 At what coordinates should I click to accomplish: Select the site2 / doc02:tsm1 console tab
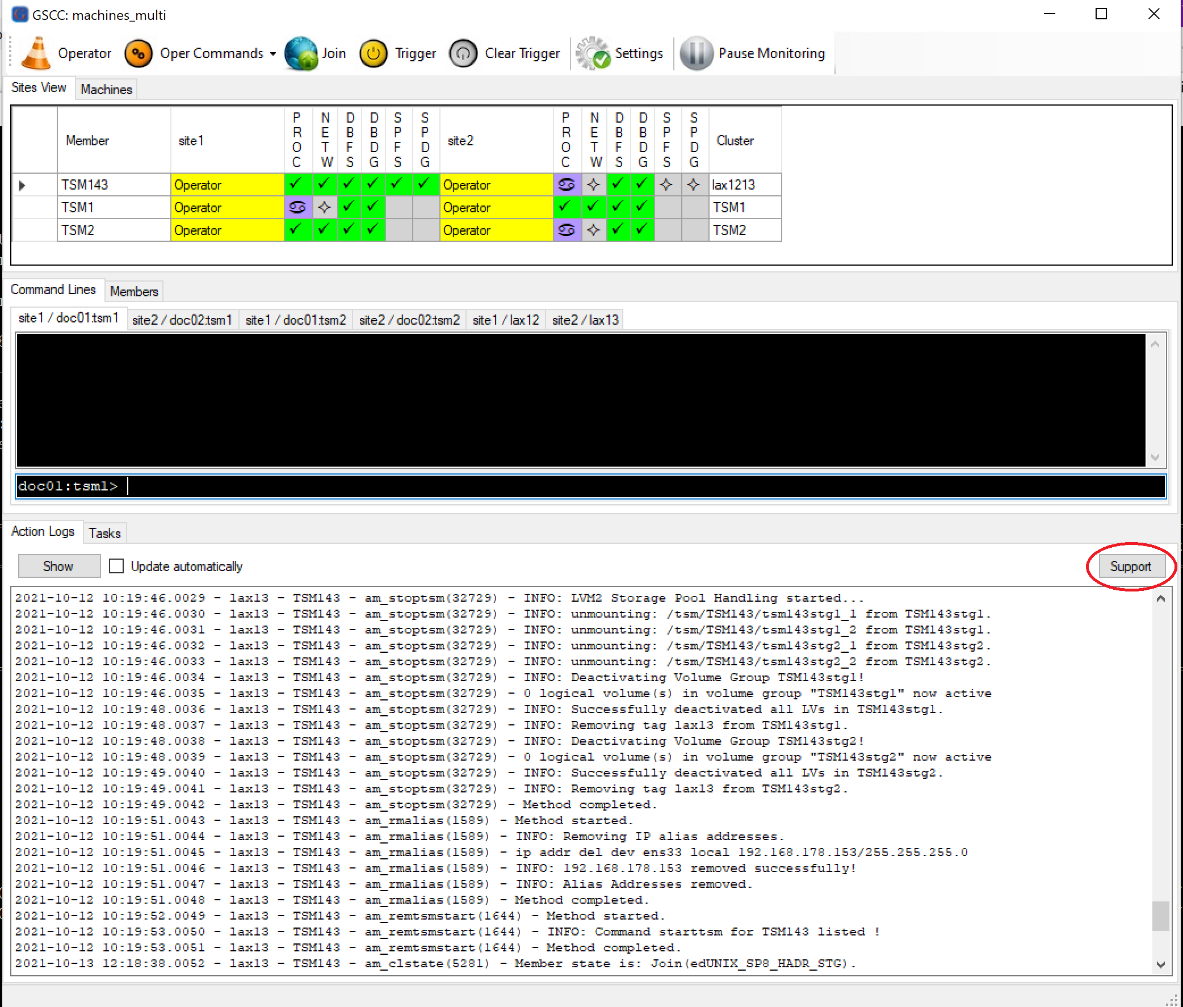click(182, 320)
